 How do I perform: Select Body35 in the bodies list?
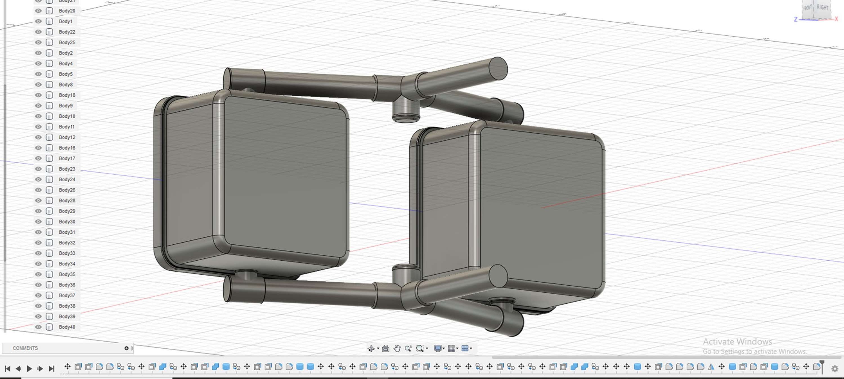(67, 274)
